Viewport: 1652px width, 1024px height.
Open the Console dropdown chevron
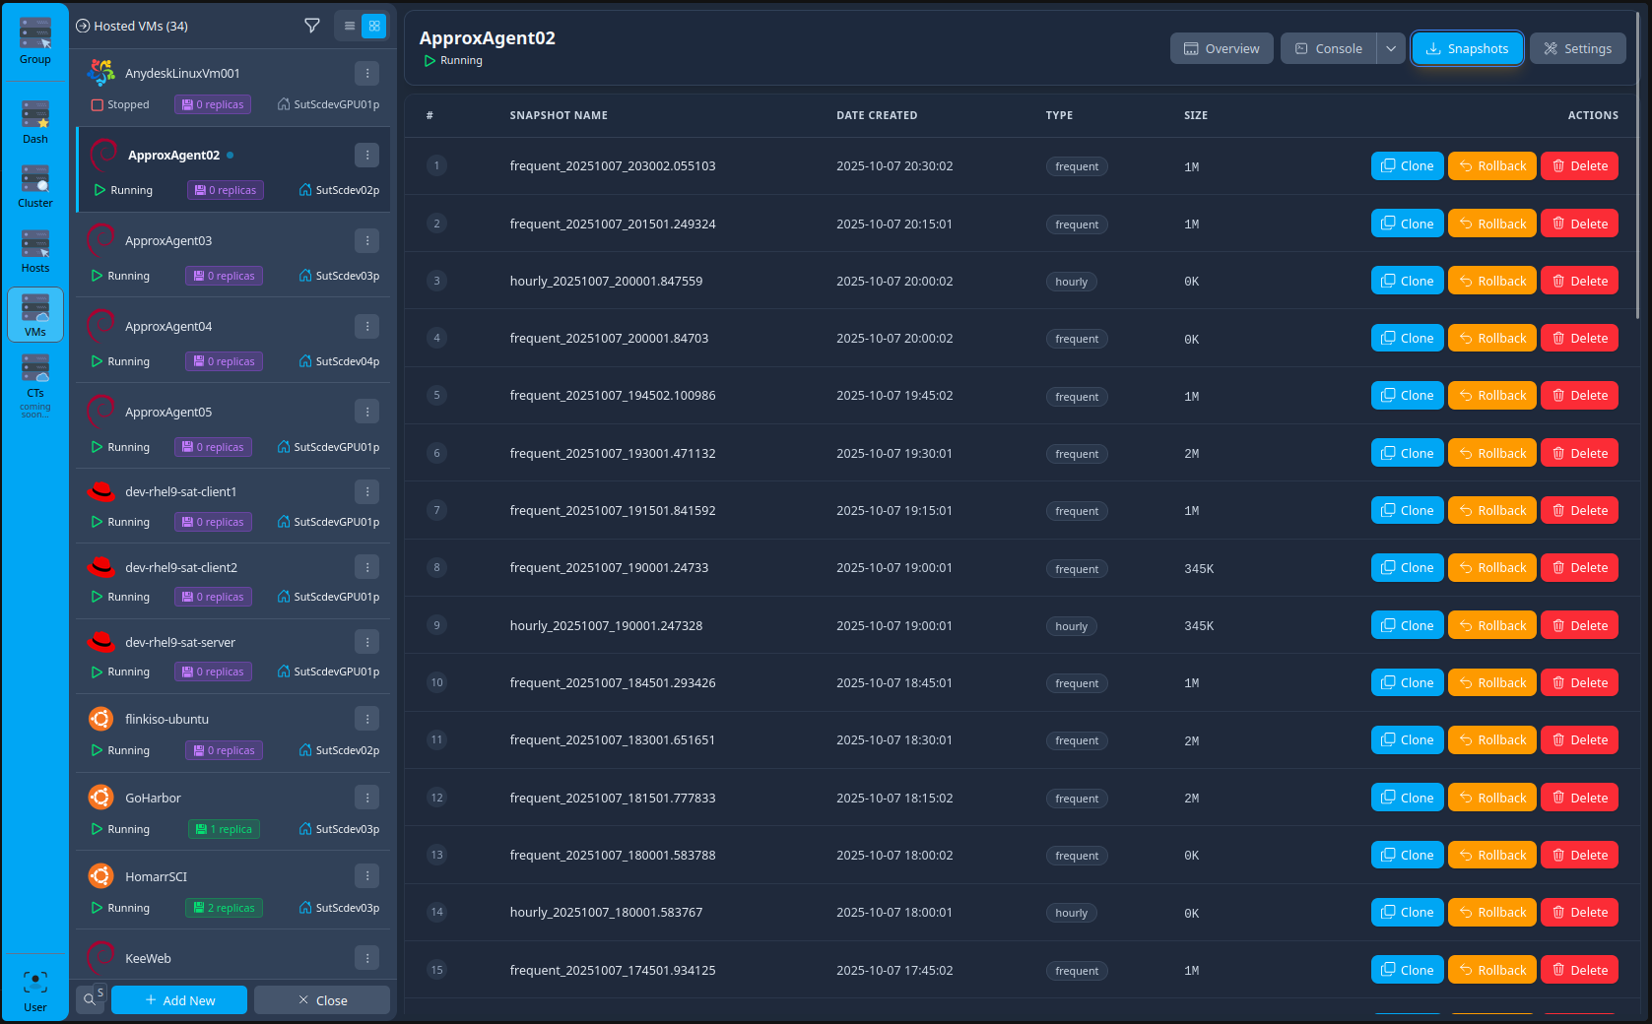click(1390, 47)
